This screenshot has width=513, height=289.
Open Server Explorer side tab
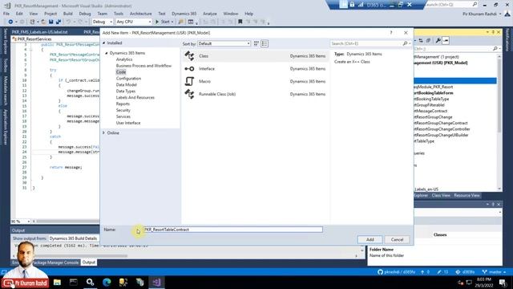(x=6, y=41)
